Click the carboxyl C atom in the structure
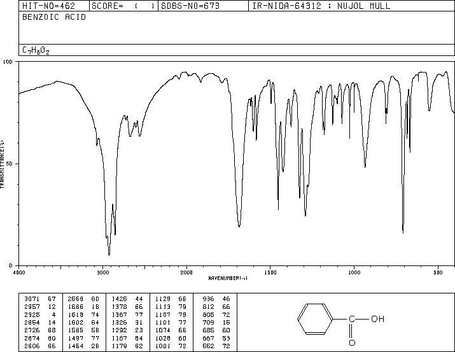 [352, 319]
